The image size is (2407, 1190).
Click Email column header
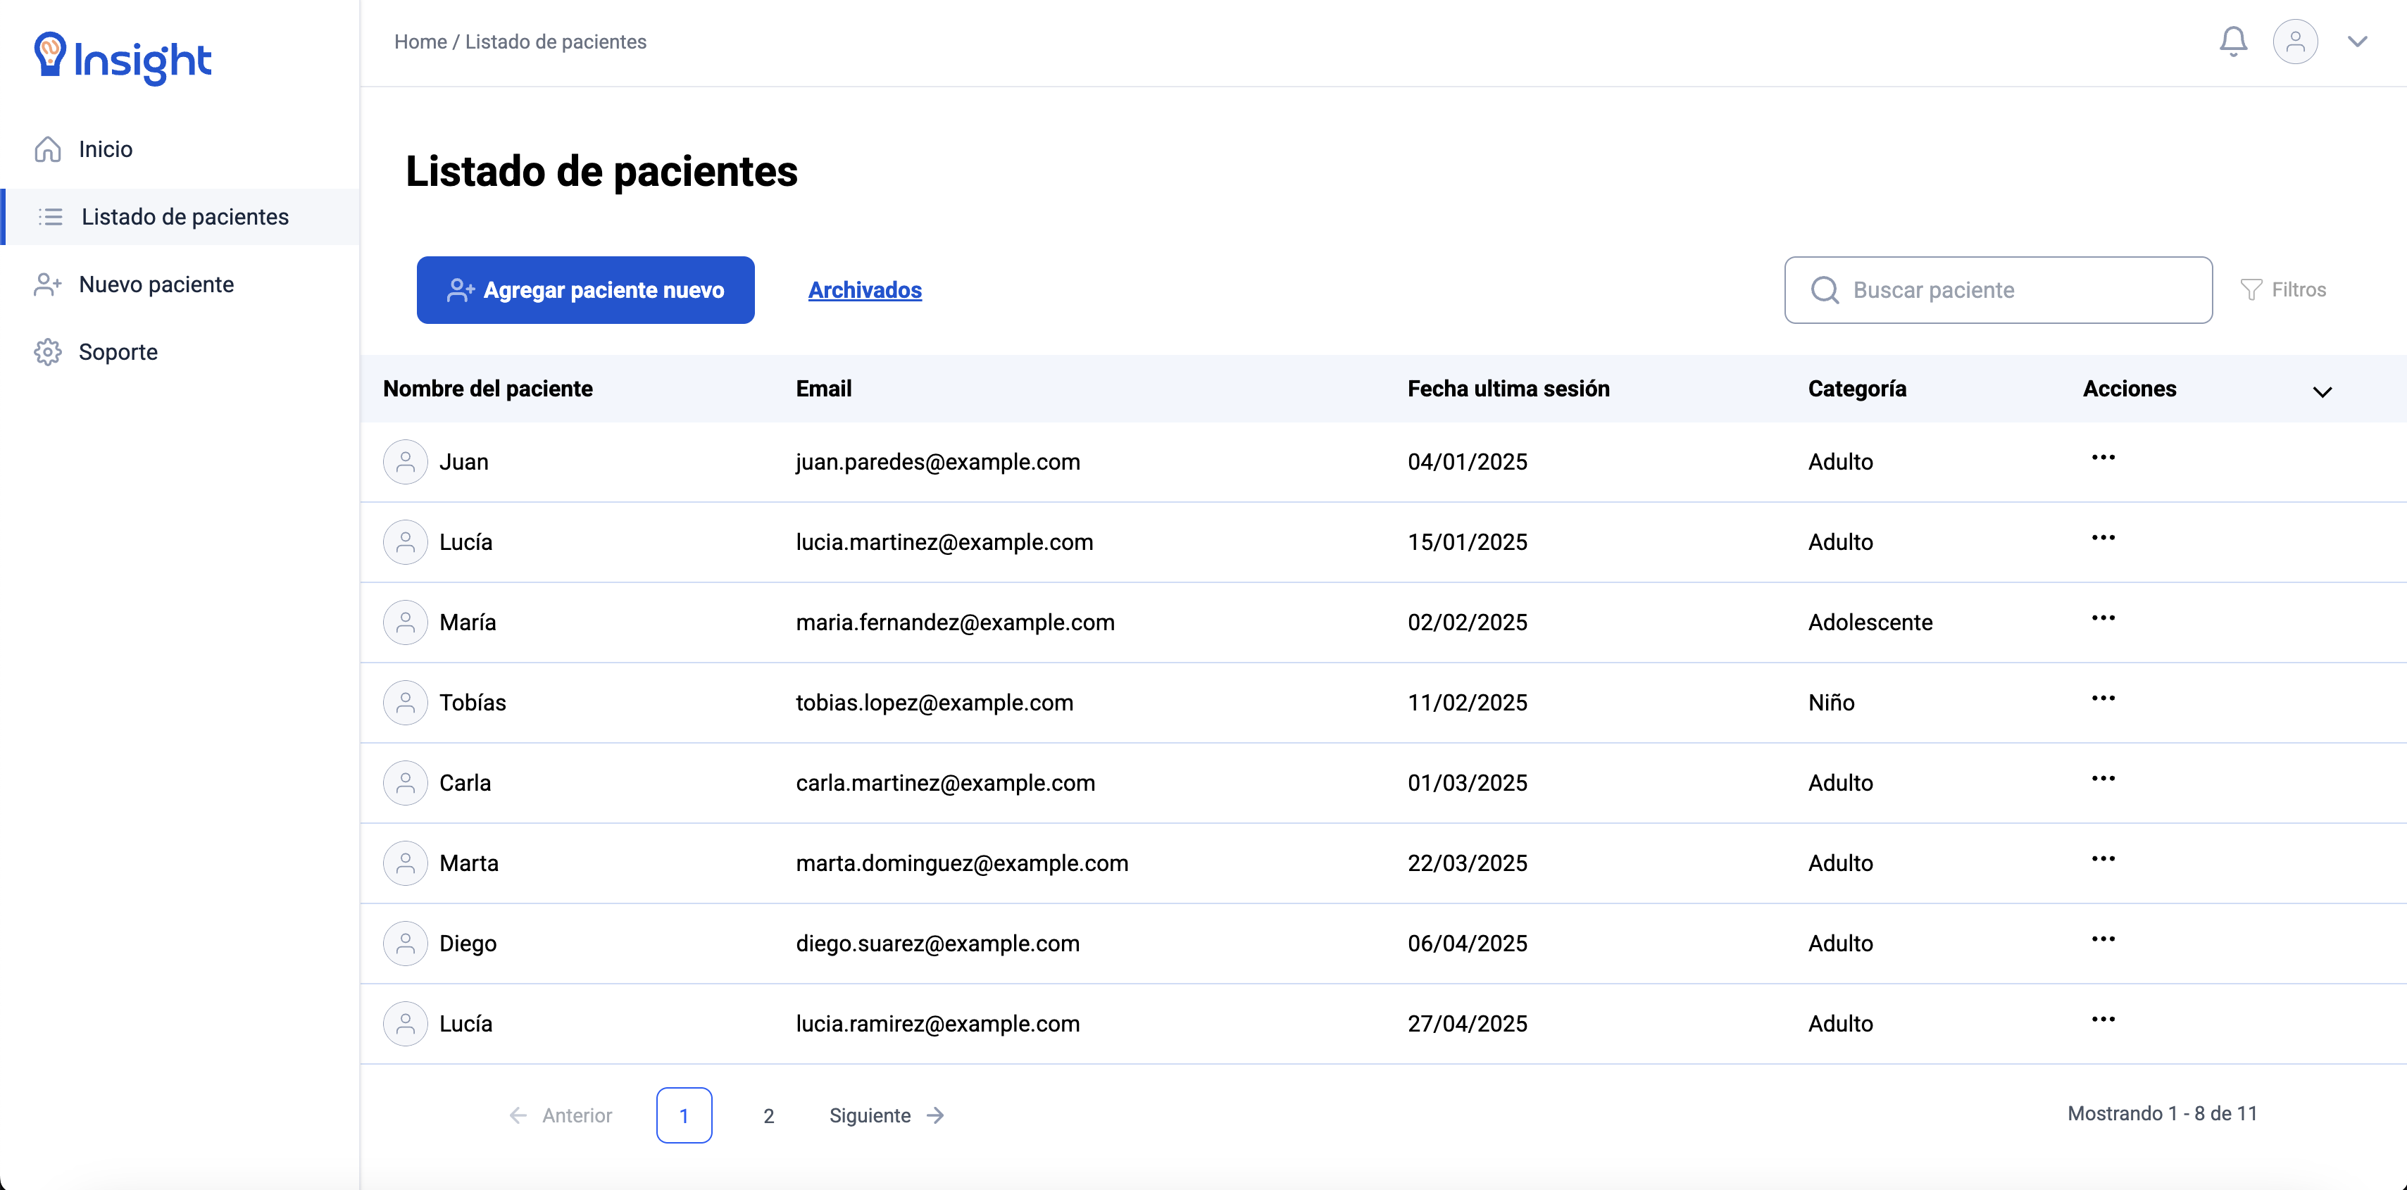(823, 389)
